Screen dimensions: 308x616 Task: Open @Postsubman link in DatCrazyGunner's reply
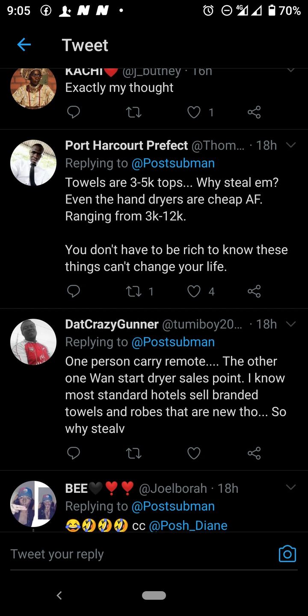173,342
